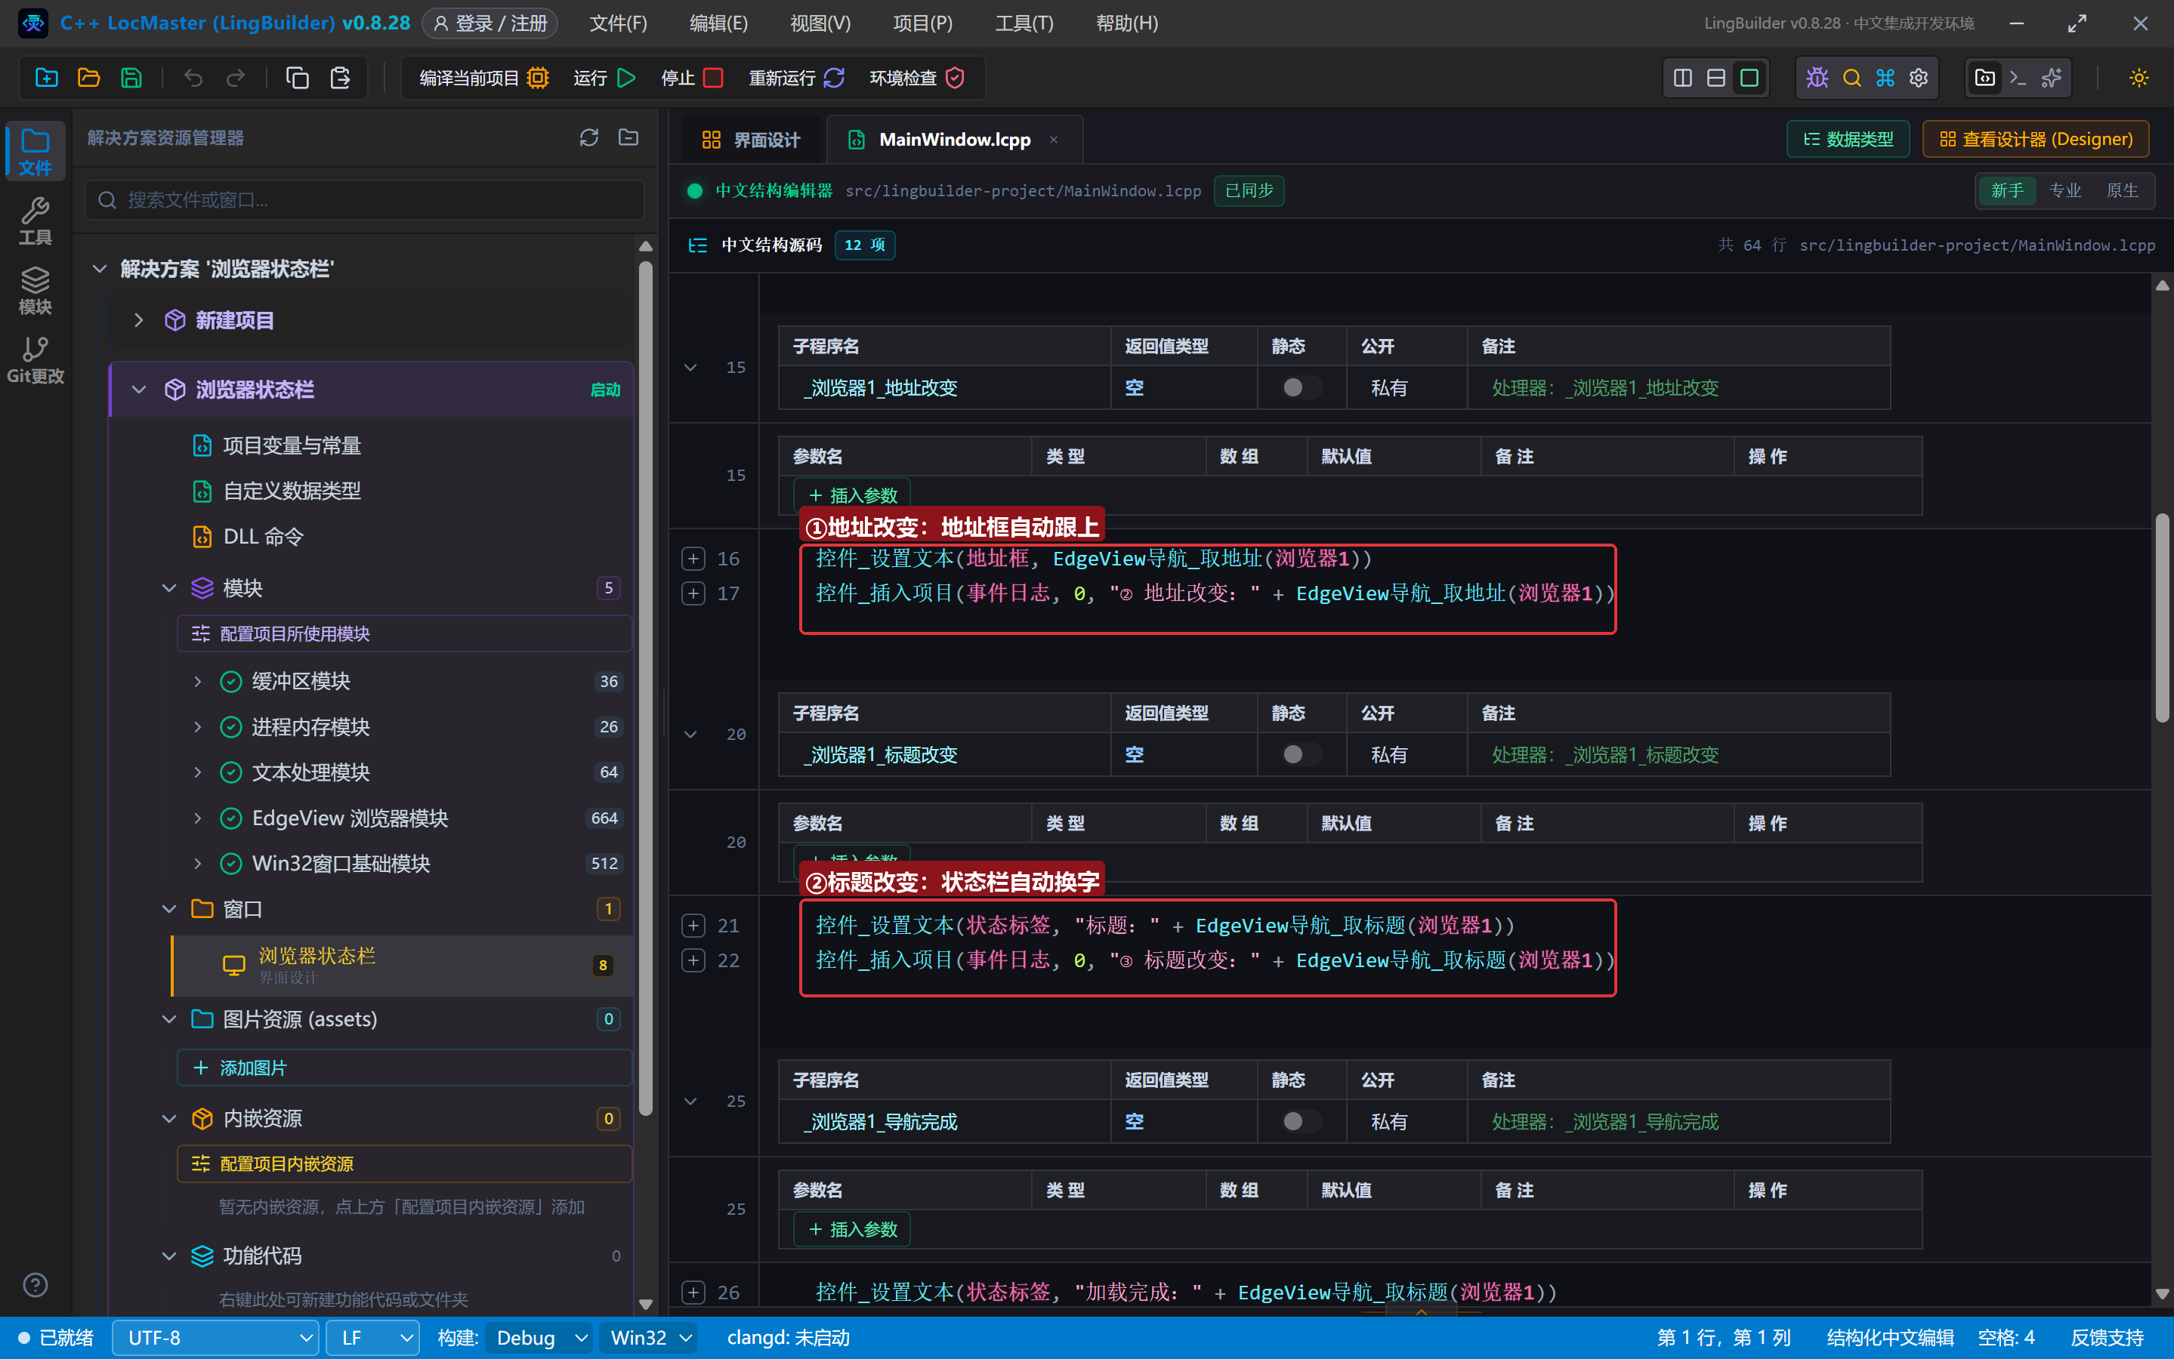
Task: Open the Debug build configuration dropdown
Action: 539,1337
